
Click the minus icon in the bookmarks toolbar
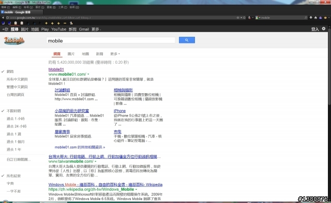click(x=65, y=23)
